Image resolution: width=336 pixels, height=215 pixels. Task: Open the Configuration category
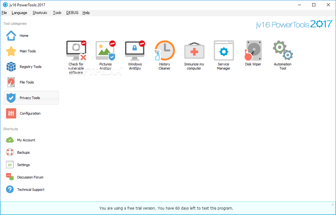click(31, 113)
